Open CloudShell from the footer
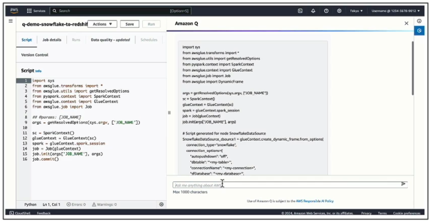This screenshot has width=433, height=222. point(20,213)
